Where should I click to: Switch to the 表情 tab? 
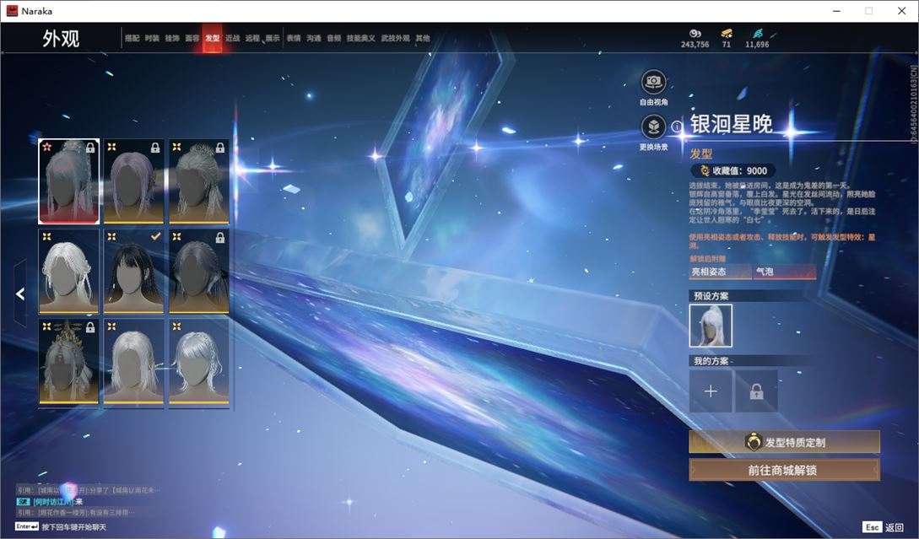(x=294, y=38)
